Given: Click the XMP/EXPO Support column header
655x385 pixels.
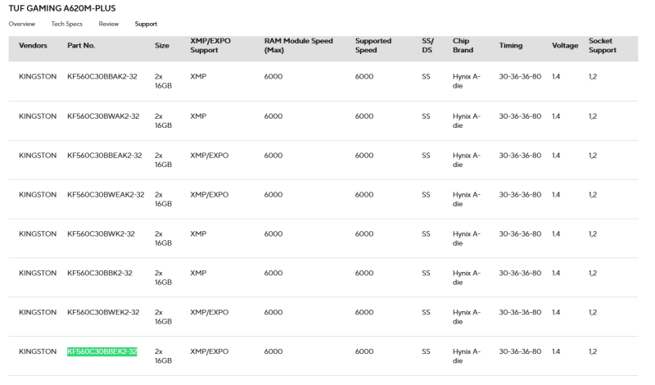Looking at the screenshot, I should click(209, 46).
